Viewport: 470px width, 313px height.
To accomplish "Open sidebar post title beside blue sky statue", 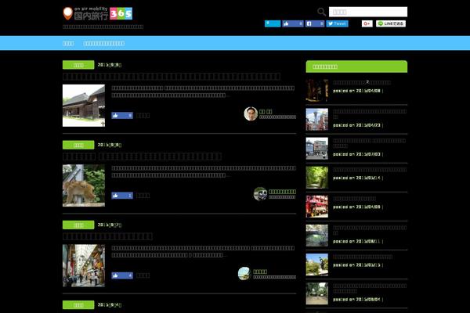I will [363, 257].
